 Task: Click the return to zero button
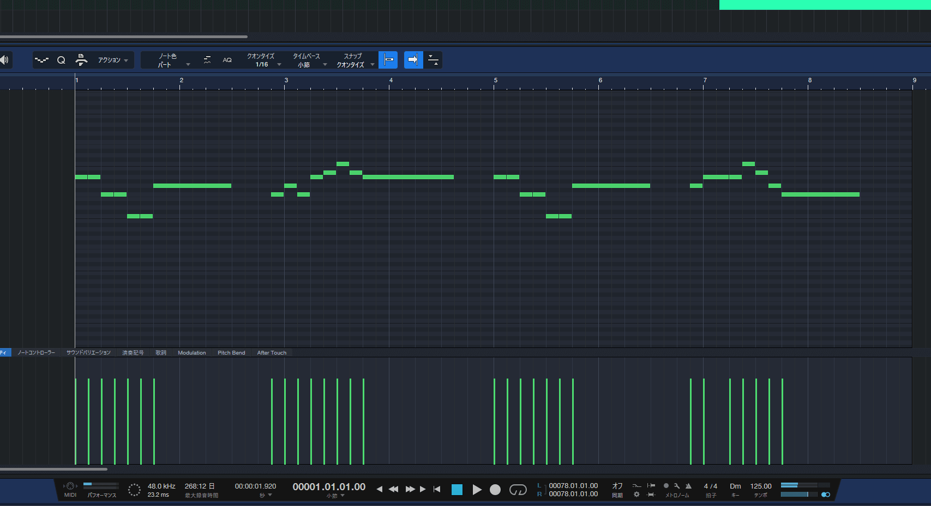point(437,489)
